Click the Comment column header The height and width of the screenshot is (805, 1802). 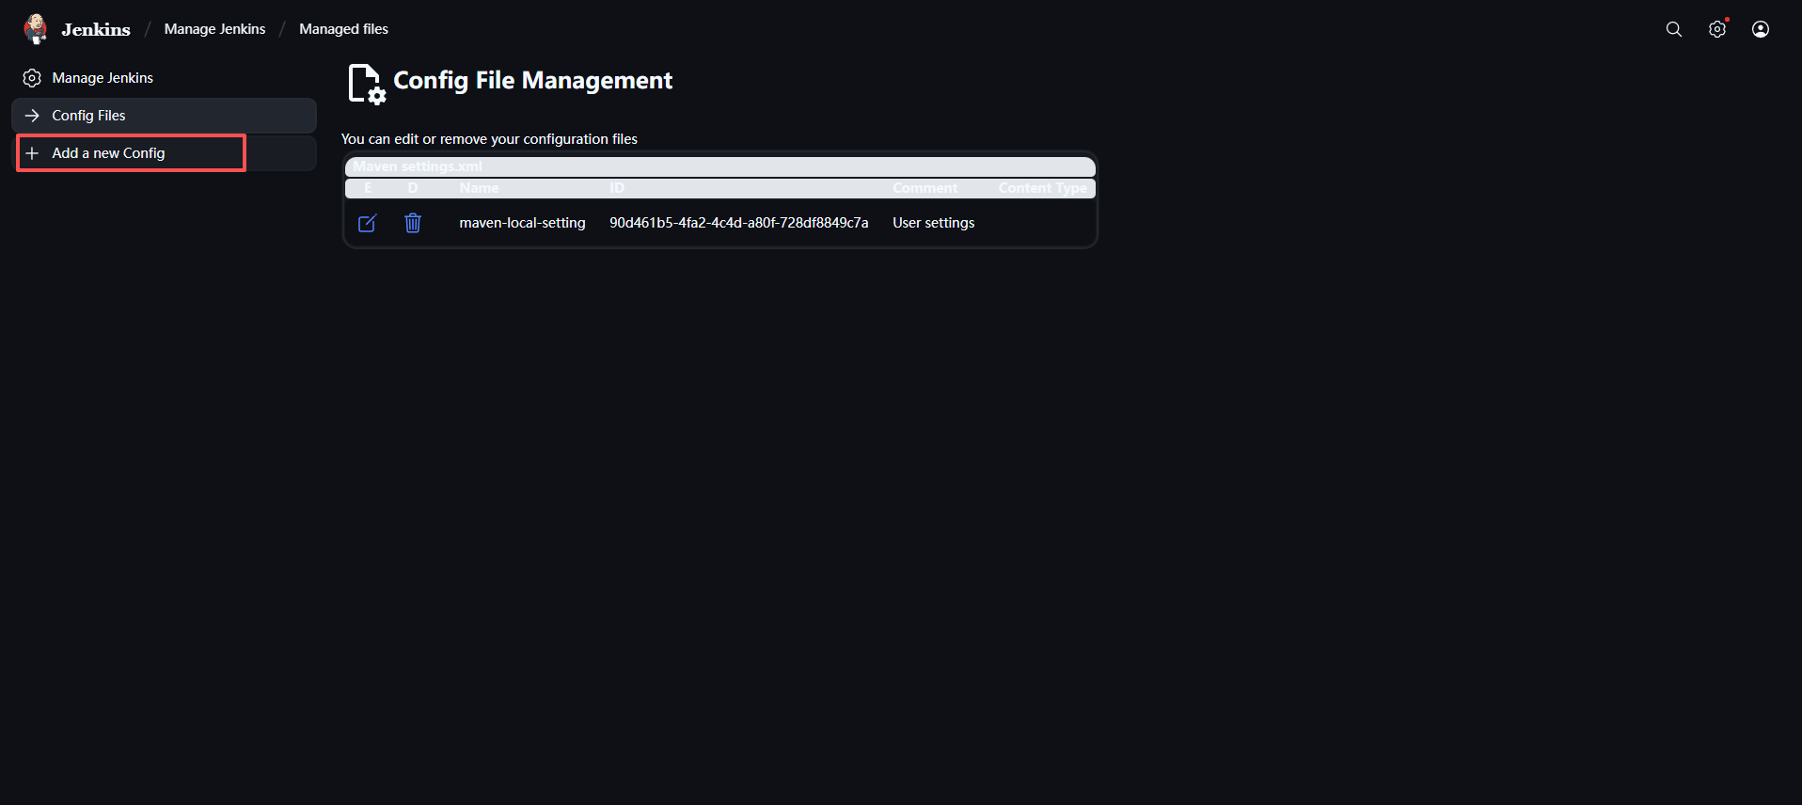click(925, 188)
